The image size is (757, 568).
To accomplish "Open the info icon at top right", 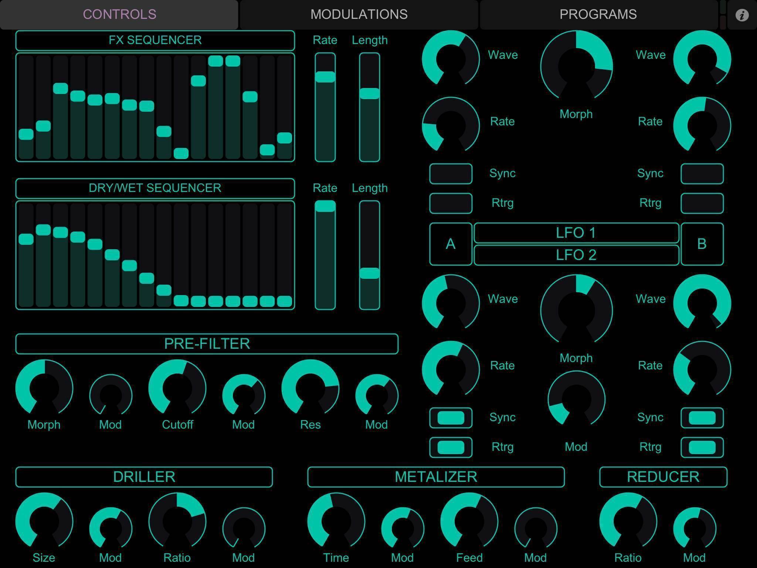I will pyautogui.click(x=742, y=15).
